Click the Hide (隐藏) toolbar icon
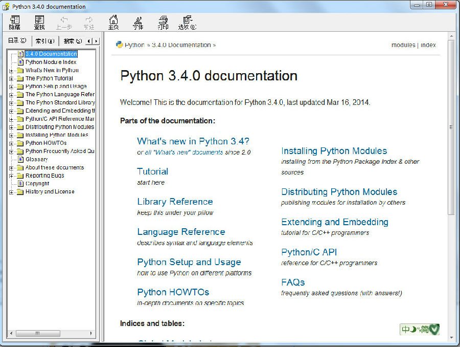 15,22
